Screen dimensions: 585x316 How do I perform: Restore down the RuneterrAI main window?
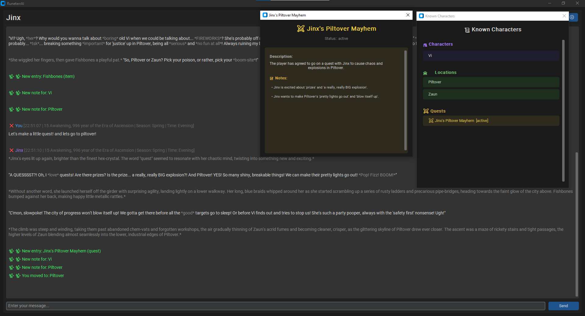(563, 3)
